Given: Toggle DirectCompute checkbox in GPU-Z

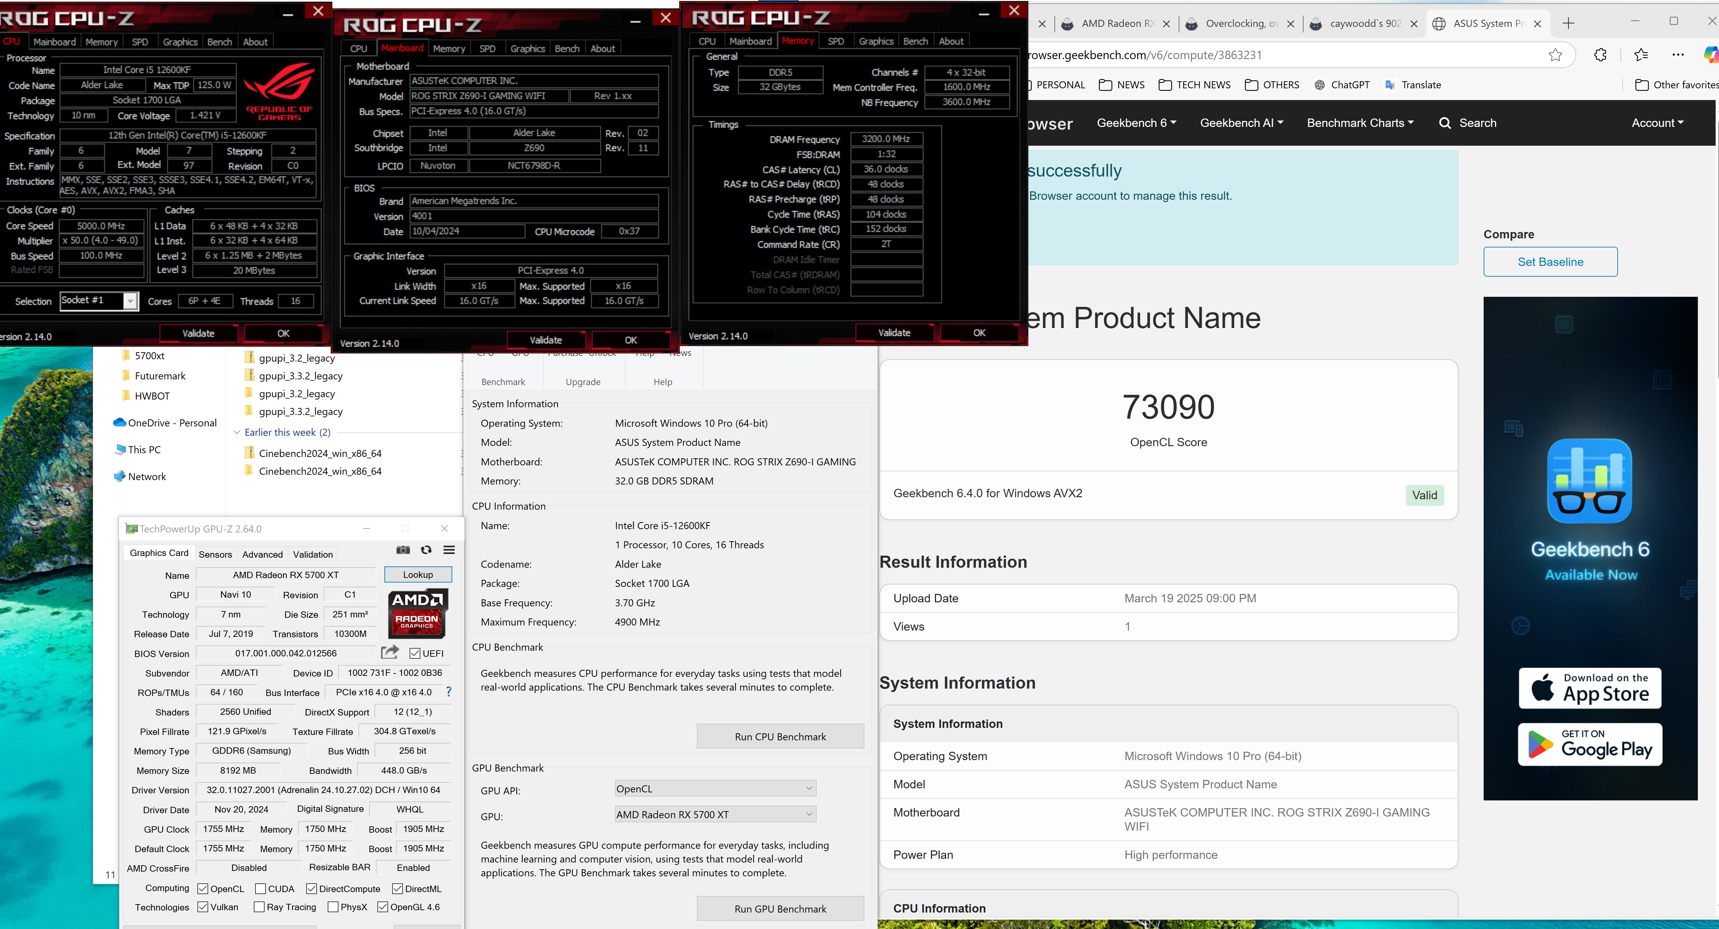Looking at the screenshot, I should pyautogui.click(x=312, y=889).
